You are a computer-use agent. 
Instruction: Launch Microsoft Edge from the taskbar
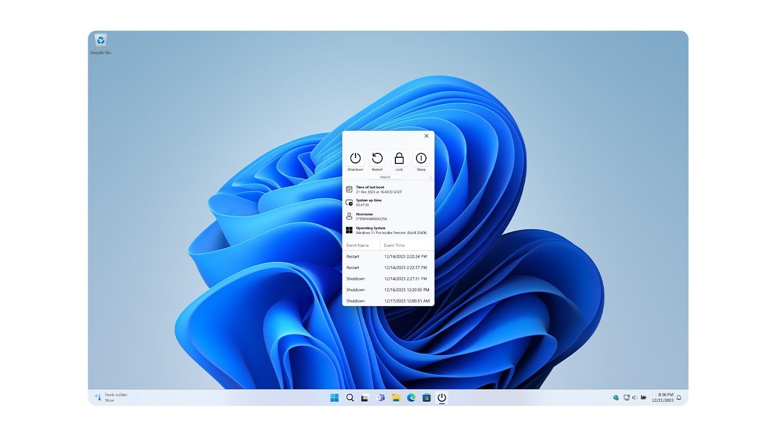(411, 397)
